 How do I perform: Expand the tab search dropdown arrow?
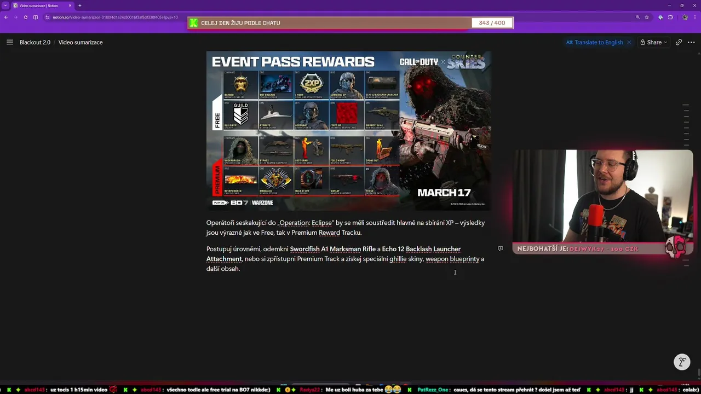coord(5,5)
